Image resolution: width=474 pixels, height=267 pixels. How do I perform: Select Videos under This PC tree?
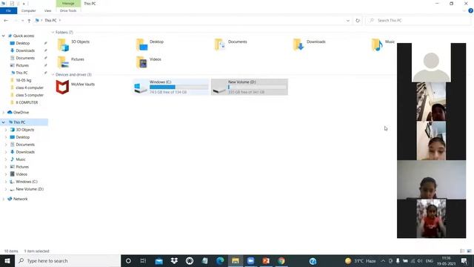click(x=21, y=174)
